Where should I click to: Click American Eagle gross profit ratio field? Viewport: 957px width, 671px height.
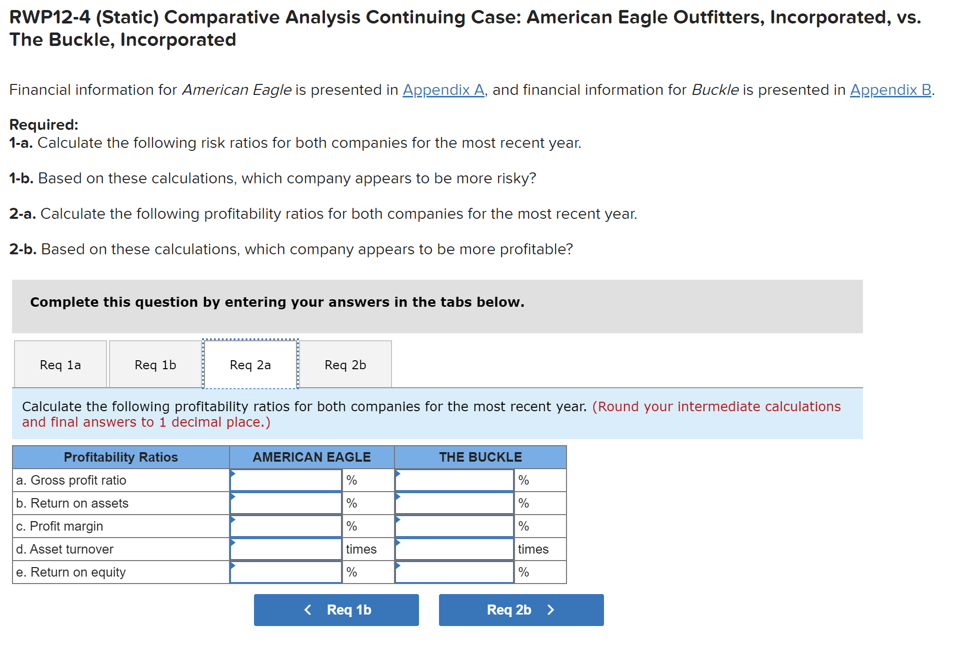point(285,480)
